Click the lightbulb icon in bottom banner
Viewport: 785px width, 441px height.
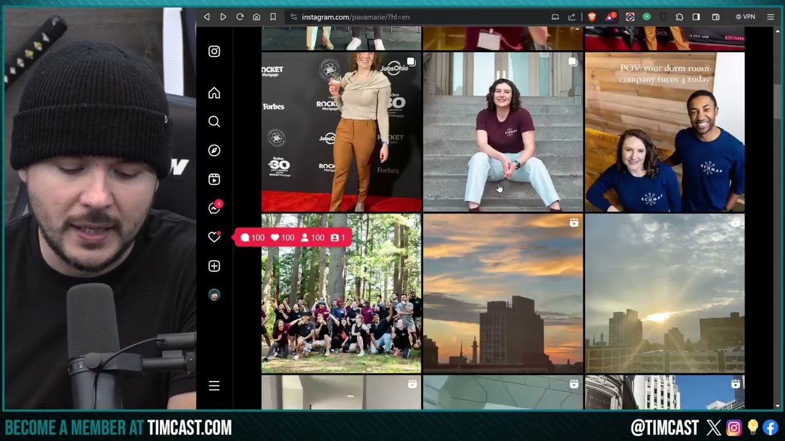click(x=752, y=428)
